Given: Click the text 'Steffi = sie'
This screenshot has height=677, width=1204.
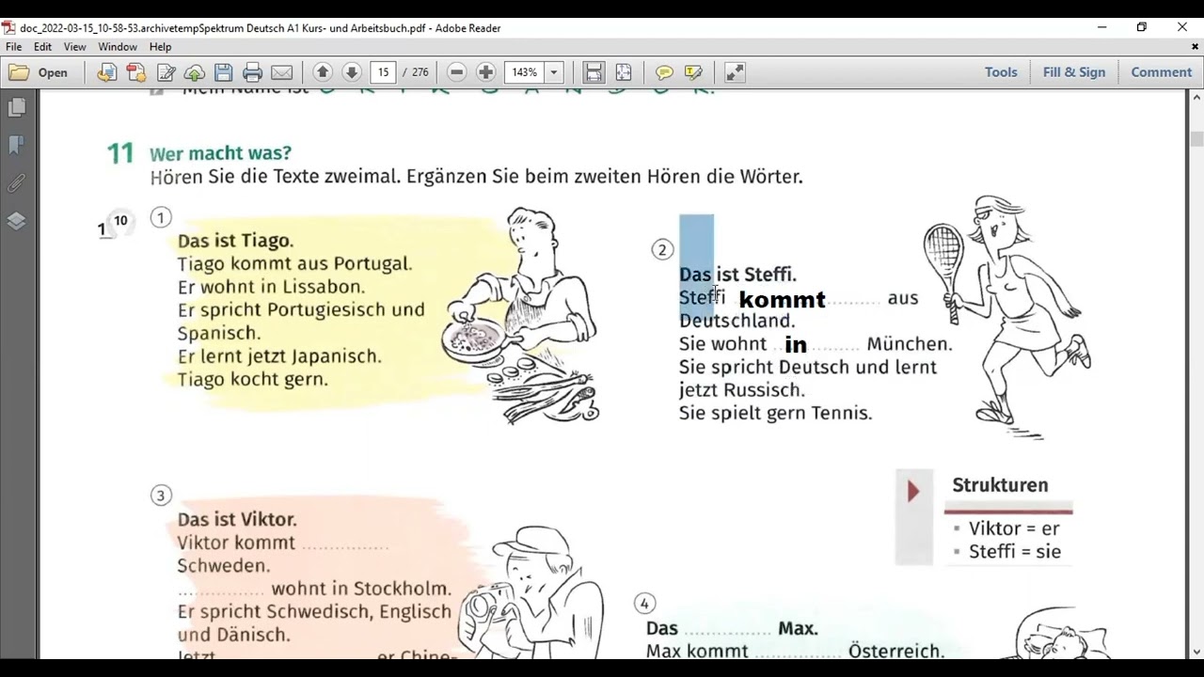Looking at the screenshot, I should pyautogui.click(x=1015, y=552).
